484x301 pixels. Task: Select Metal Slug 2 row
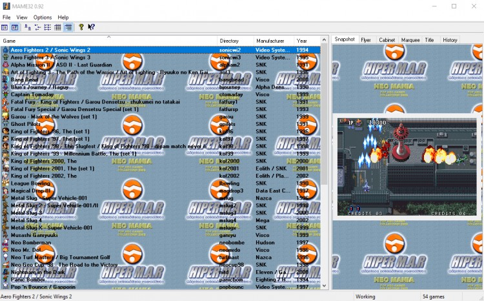point(161,205)
